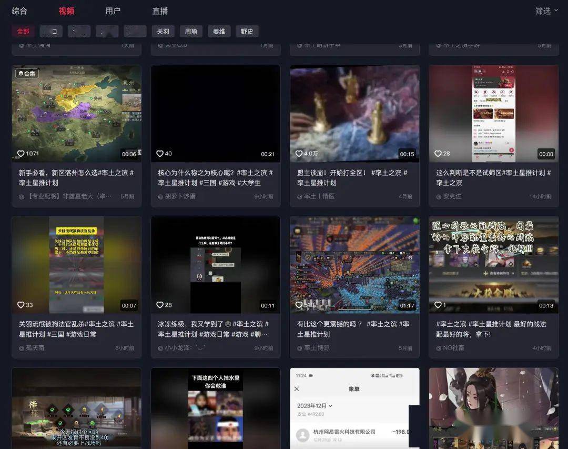This screenshot has height=449, width=568.
Task: Open the 账单 bill screenshot video
Action: (x=354, y=408)
